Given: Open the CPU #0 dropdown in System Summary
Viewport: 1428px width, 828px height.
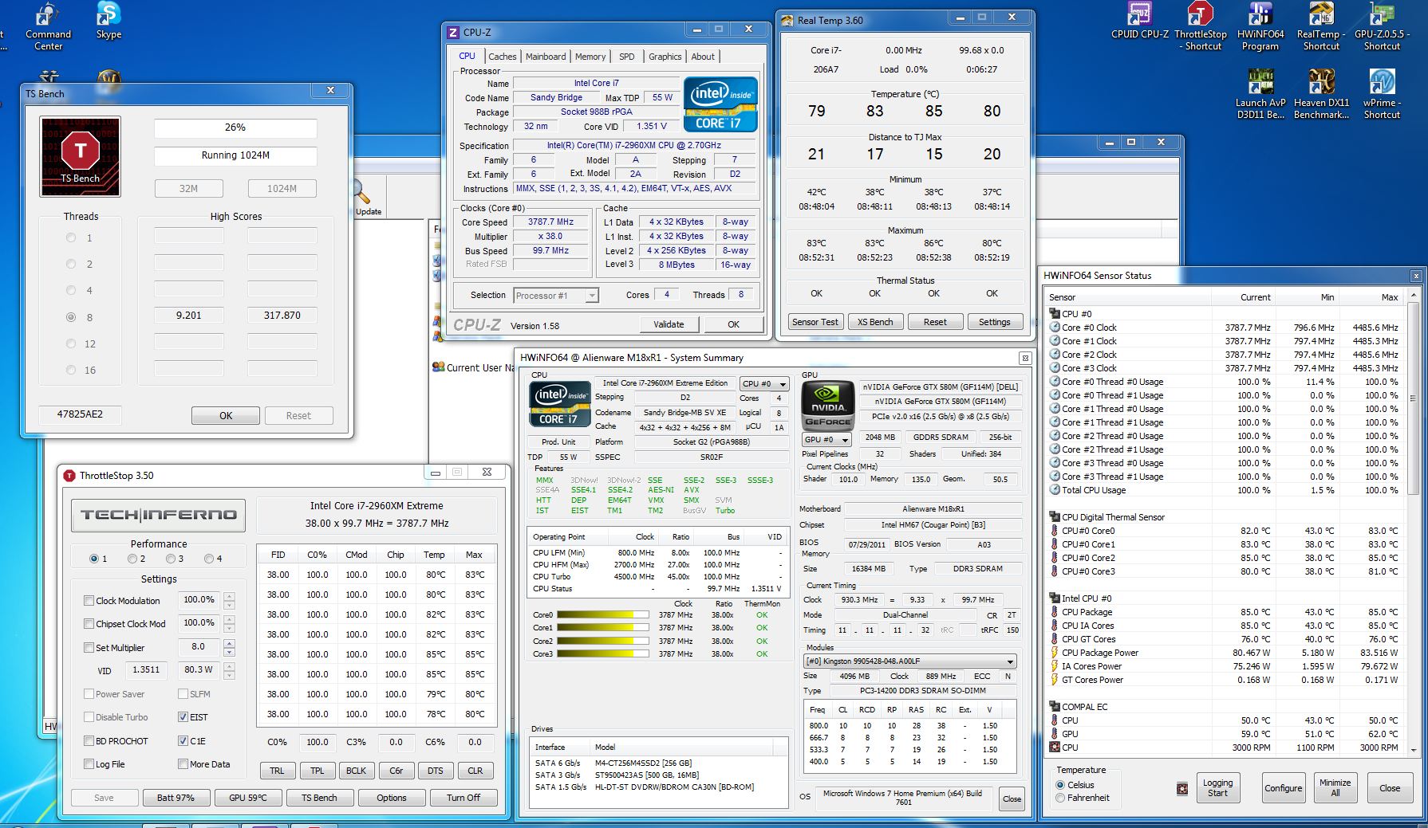Looking at the screenshot, I should click(782, 384).
